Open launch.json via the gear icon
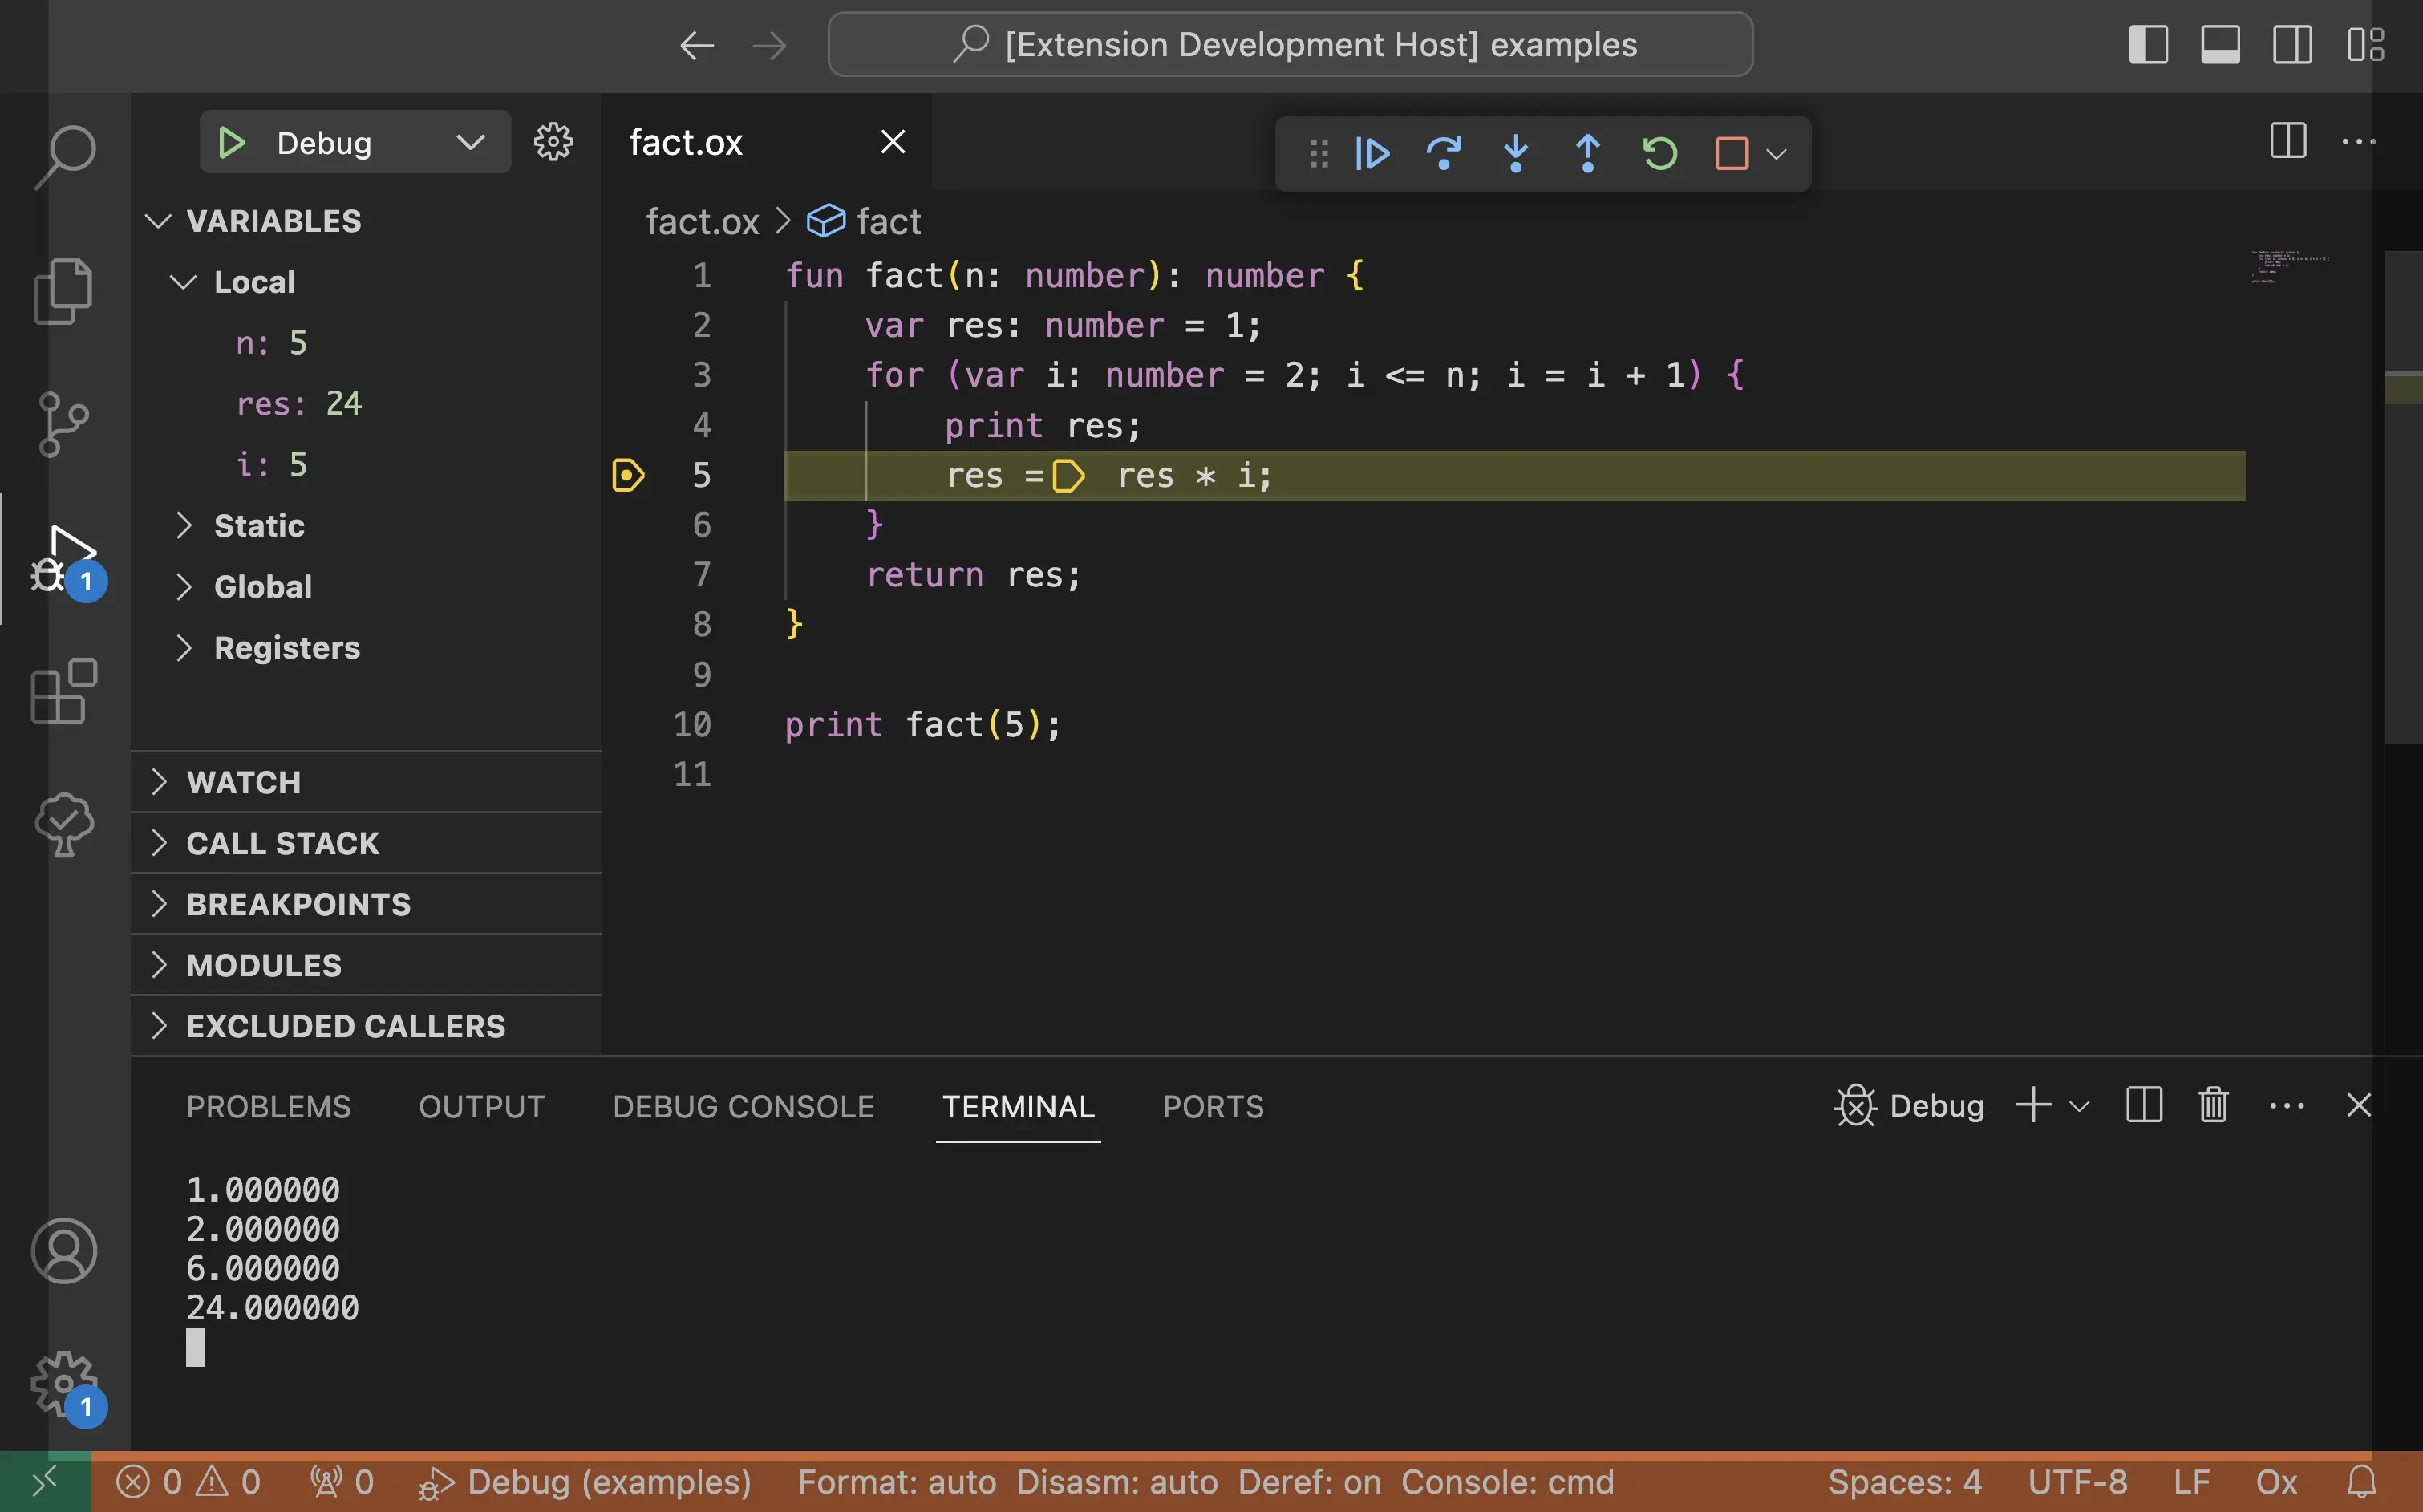Image resolution: width=2423 pixels, height=1512 pixels. (553, 143)
